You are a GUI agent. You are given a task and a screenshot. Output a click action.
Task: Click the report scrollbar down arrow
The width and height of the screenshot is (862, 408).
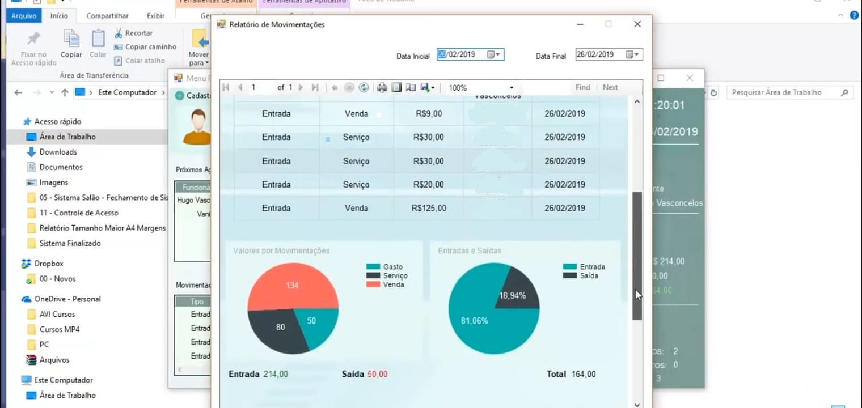637,404
